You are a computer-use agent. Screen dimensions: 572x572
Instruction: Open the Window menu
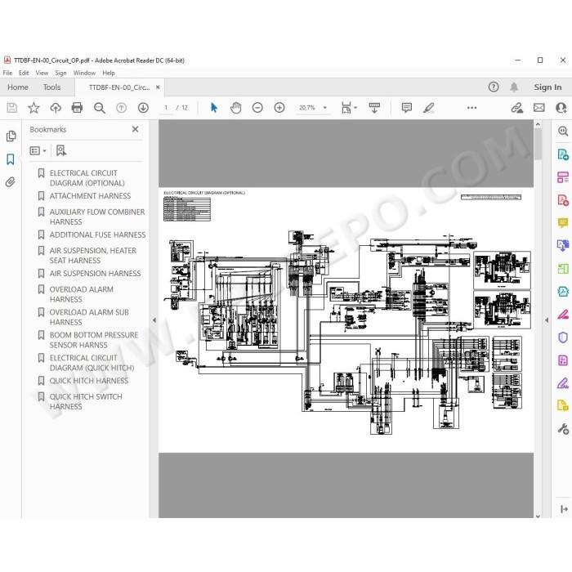84,73
